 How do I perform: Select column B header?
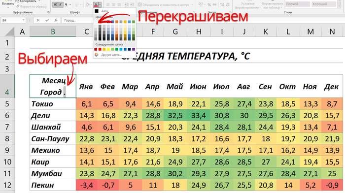[53, 32]
